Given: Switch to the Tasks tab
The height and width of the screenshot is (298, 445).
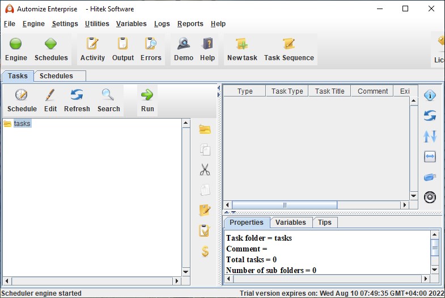Looking at the screenshot, I should (18, 76).
